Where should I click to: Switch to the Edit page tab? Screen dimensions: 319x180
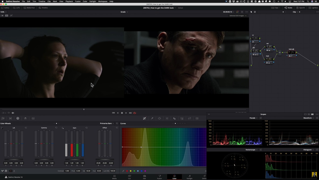144,177
